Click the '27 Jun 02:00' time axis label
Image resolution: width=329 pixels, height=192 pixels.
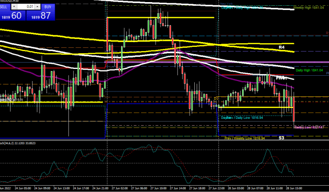(x=120, y=188)
